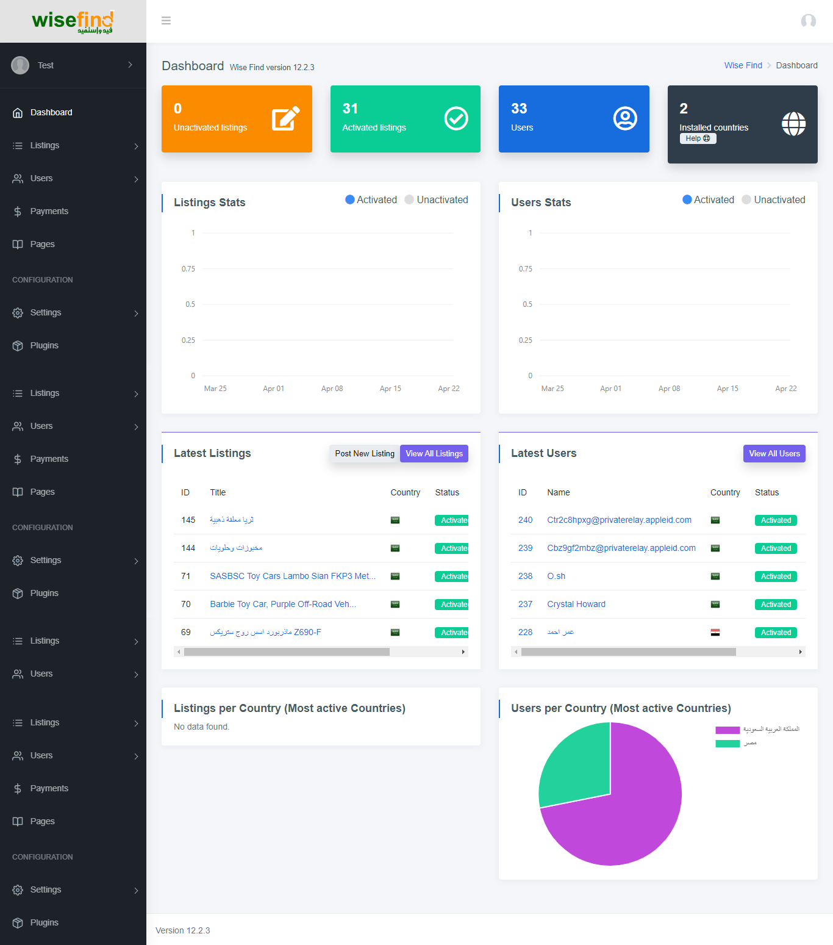Click the country flag for listing 145
833x945 pixels.
click(395, 520)
